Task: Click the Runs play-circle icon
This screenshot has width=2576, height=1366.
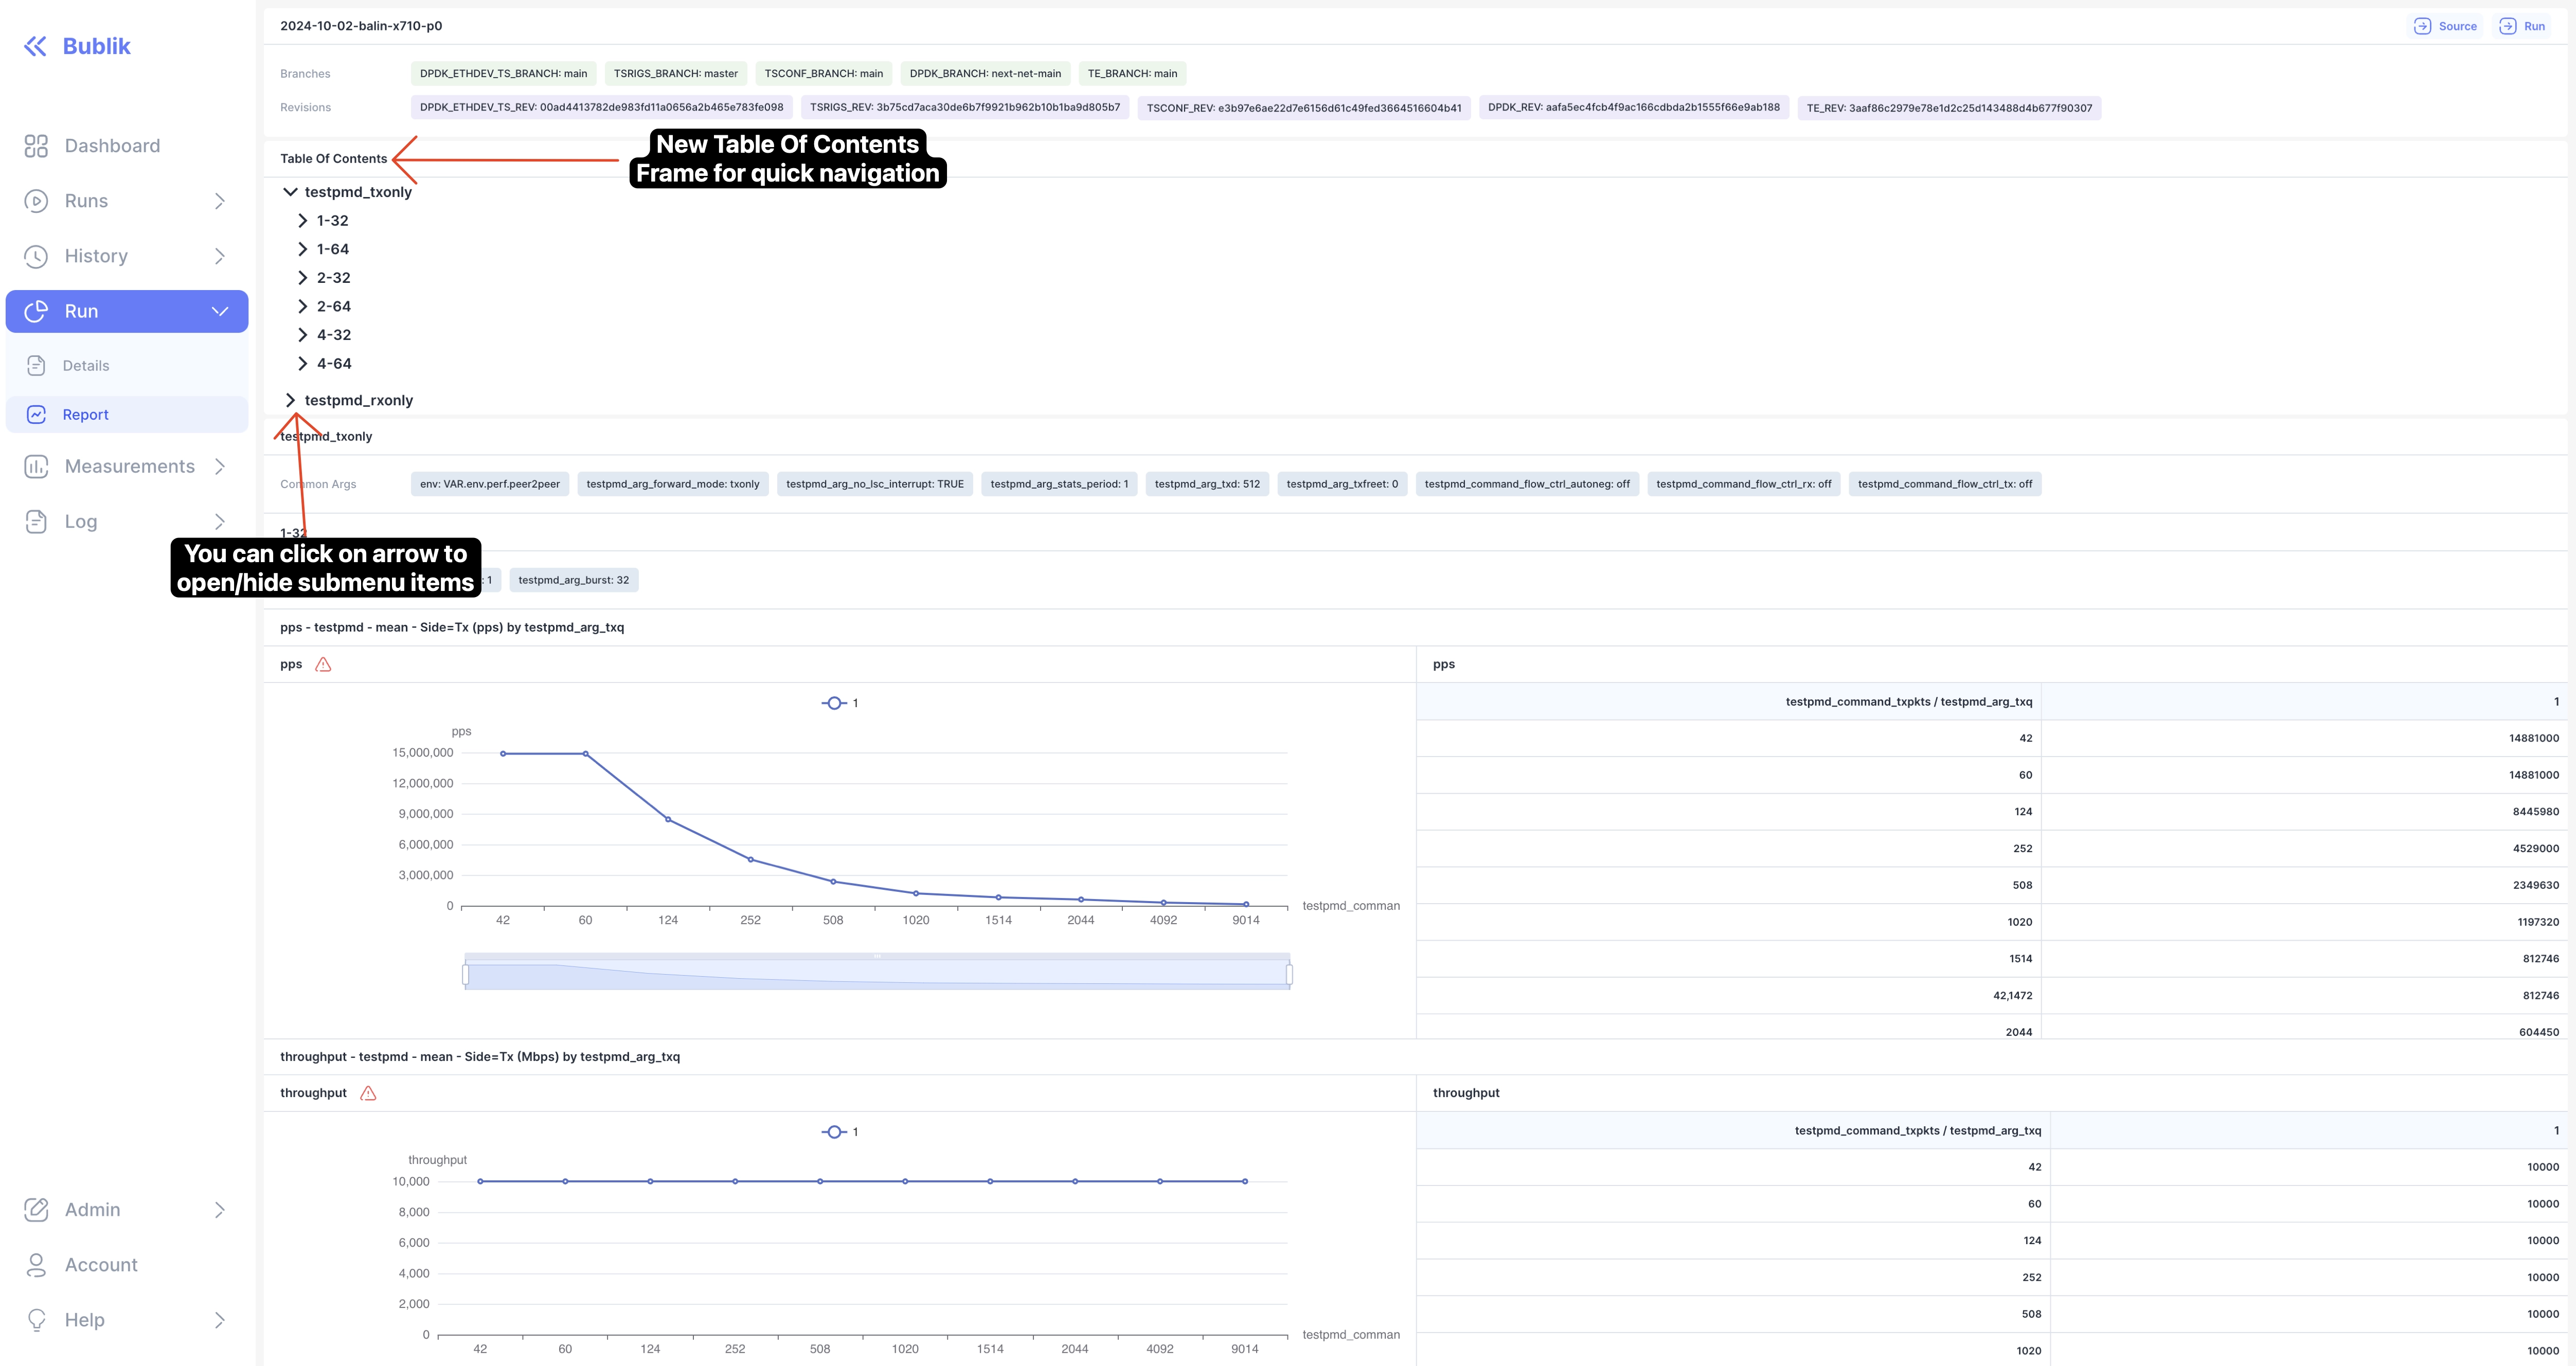Action: click(36, 201)
